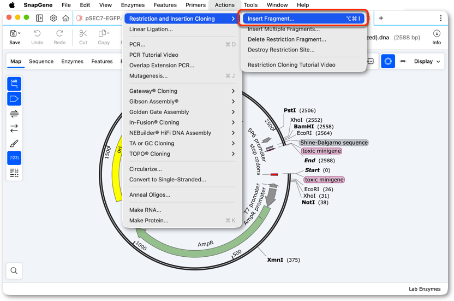Switch to circular map view
The width and height of the screenshot is (454, 301).
click(x=388, y=61)
